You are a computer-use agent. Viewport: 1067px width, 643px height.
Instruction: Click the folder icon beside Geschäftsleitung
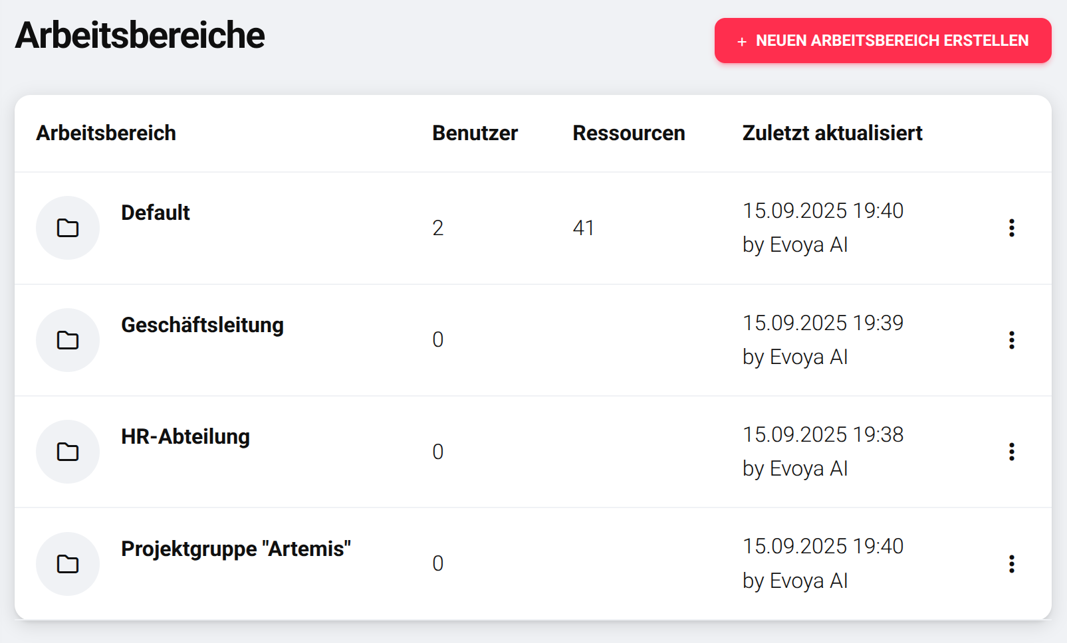pos(68,339)
